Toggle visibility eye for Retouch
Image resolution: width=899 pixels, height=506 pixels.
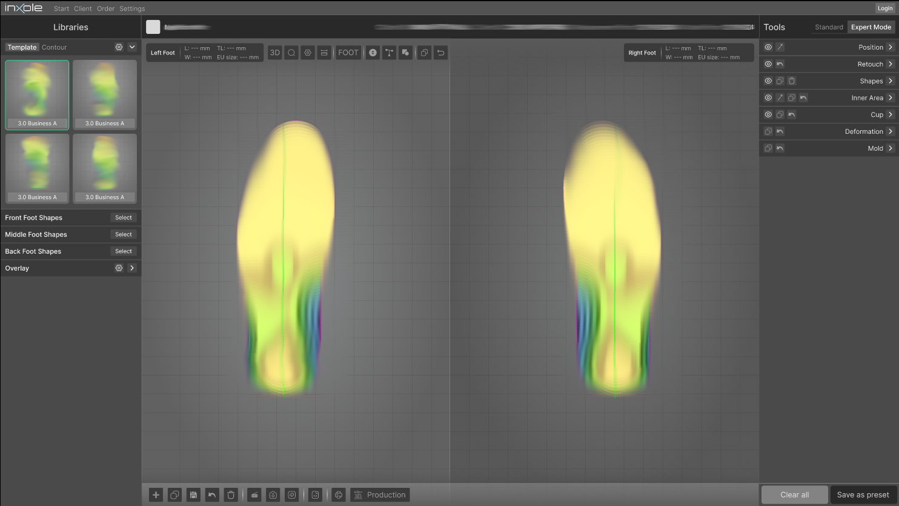(768, 64)
